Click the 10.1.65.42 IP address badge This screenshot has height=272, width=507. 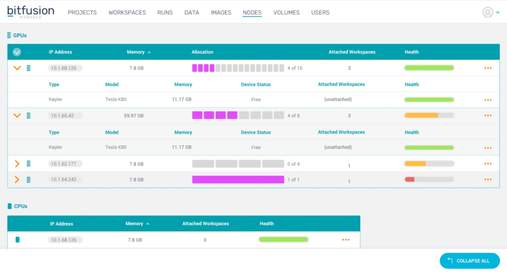pyautogui.click(x=65, y=115)
